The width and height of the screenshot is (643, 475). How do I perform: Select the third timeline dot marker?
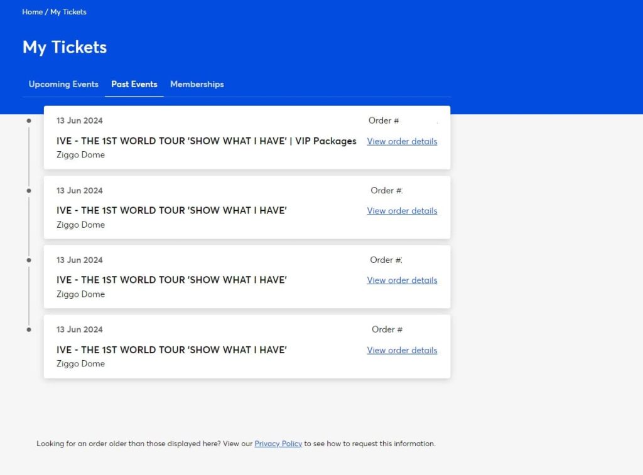(29, 260)
